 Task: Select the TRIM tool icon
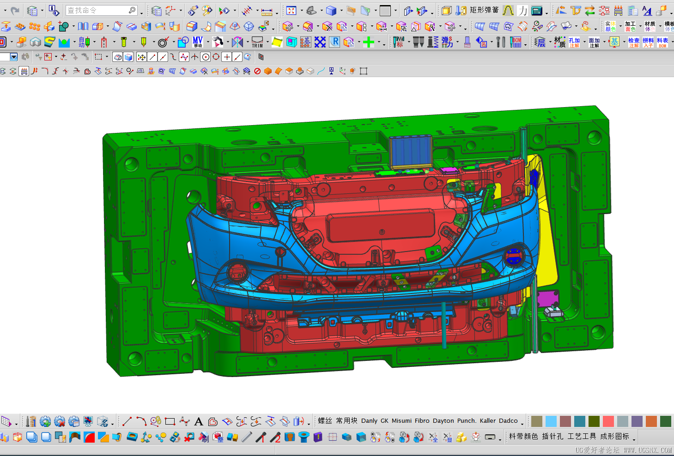(x=257, y=42)
